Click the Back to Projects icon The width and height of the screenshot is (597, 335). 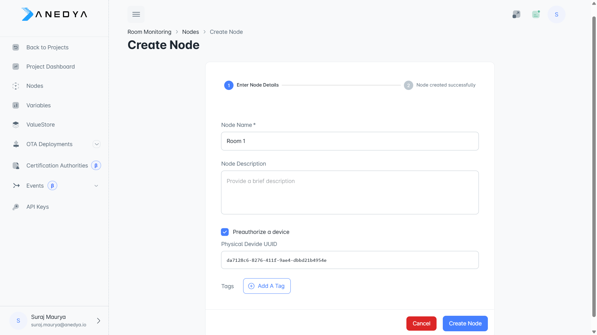(x=16, y=47)
